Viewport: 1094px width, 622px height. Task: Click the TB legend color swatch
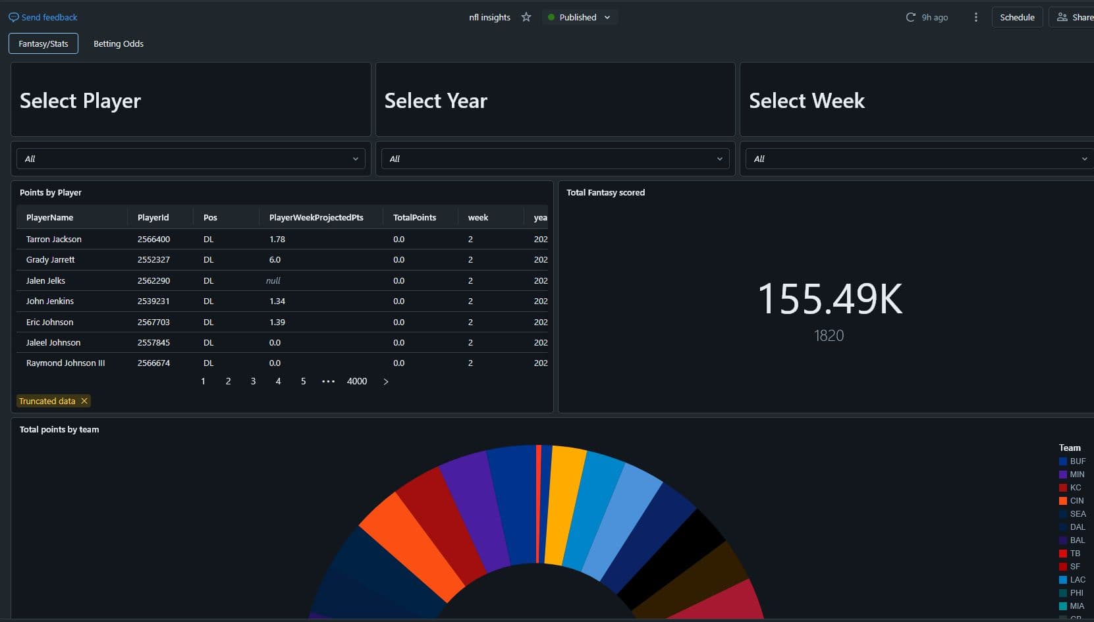click(1063, 554)
